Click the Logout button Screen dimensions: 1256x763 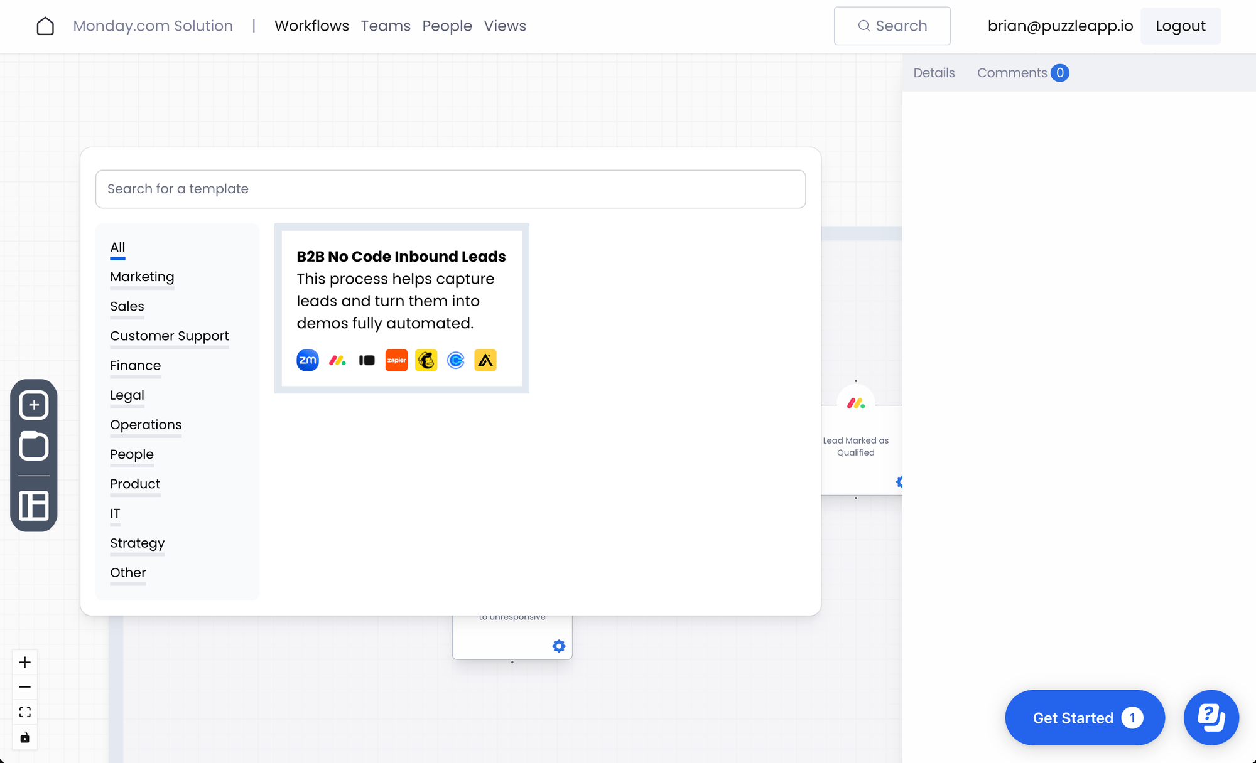tap(1180, 26)
